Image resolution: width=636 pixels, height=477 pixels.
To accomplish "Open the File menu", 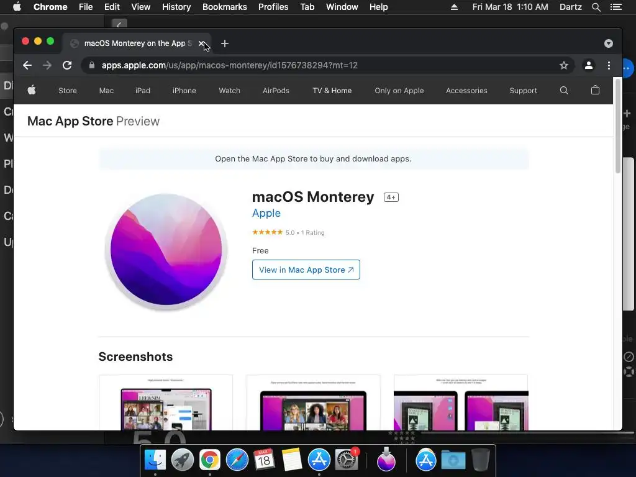I will point(86,7).
